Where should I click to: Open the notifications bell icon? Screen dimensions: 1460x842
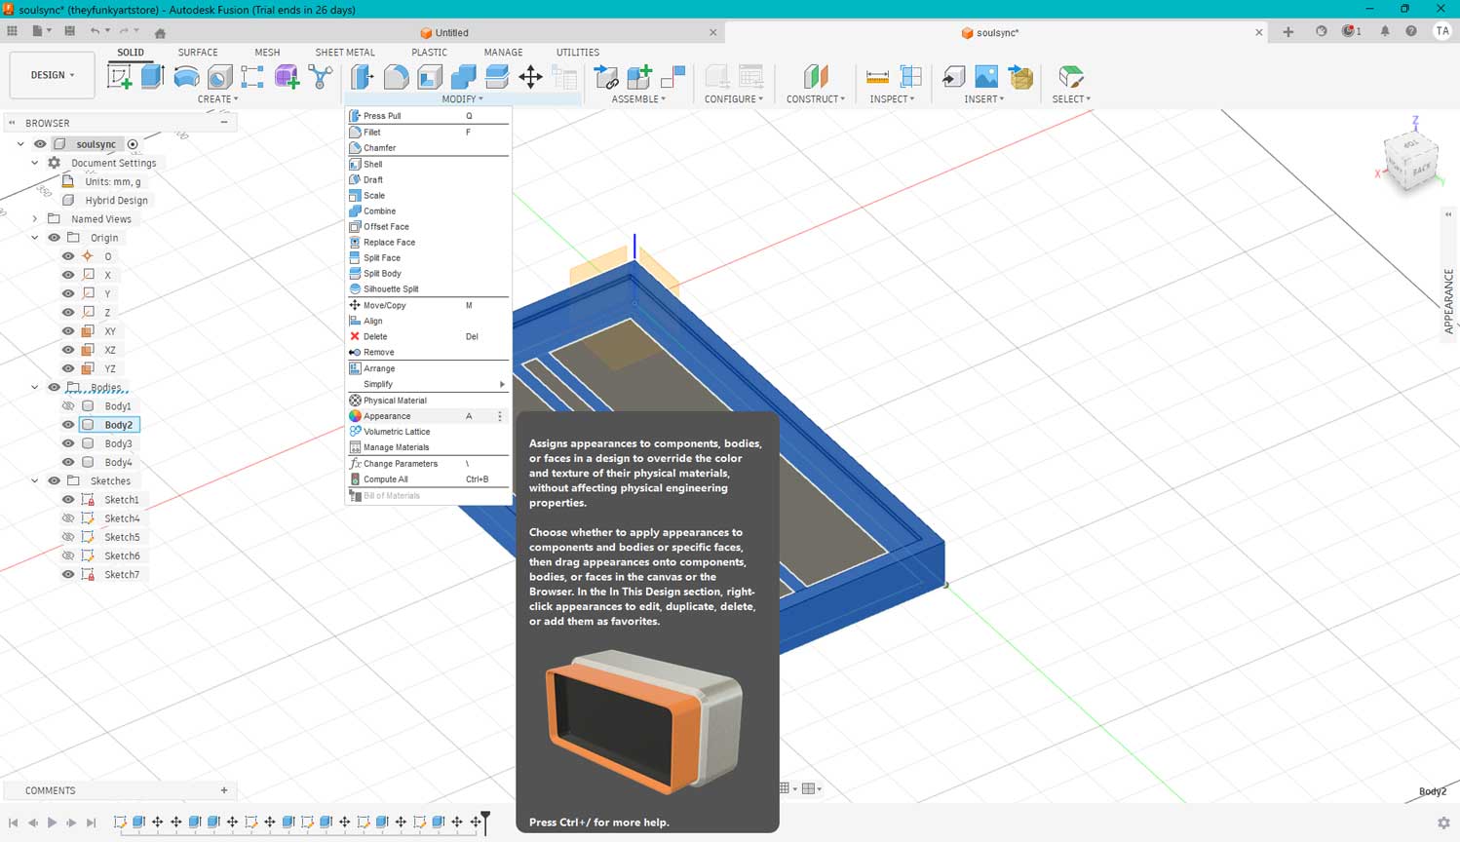[x=1384, y=31]
